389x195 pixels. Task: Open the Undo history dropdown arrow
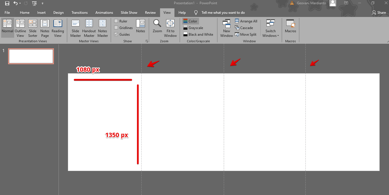[20, 3]
